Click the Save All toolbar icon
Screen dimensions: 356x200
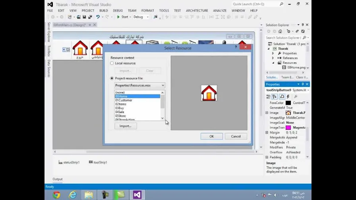90,17
